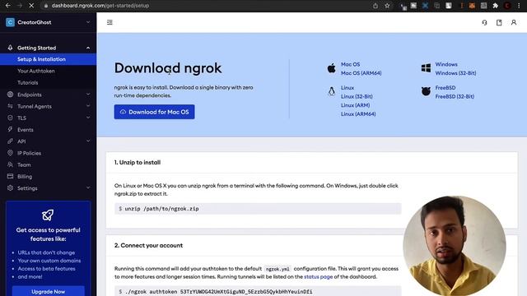Open Billing sidebar item
Viewport: 527px width, 296px height.
coord(25,177)
